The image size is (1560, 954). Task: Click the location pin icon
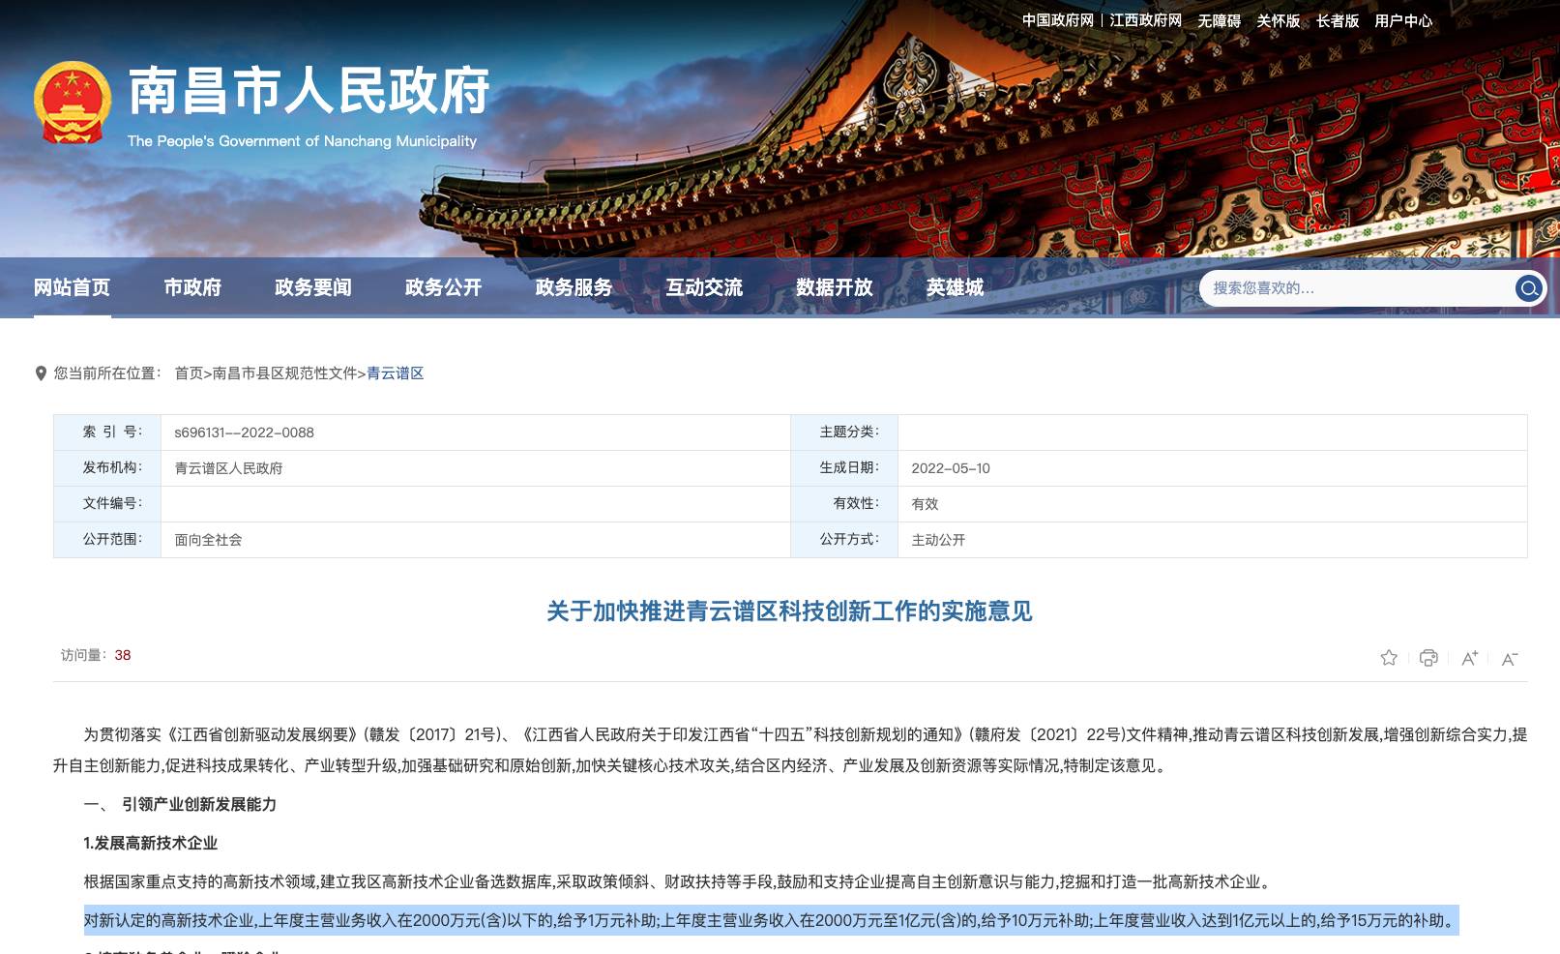click(41, 373)
